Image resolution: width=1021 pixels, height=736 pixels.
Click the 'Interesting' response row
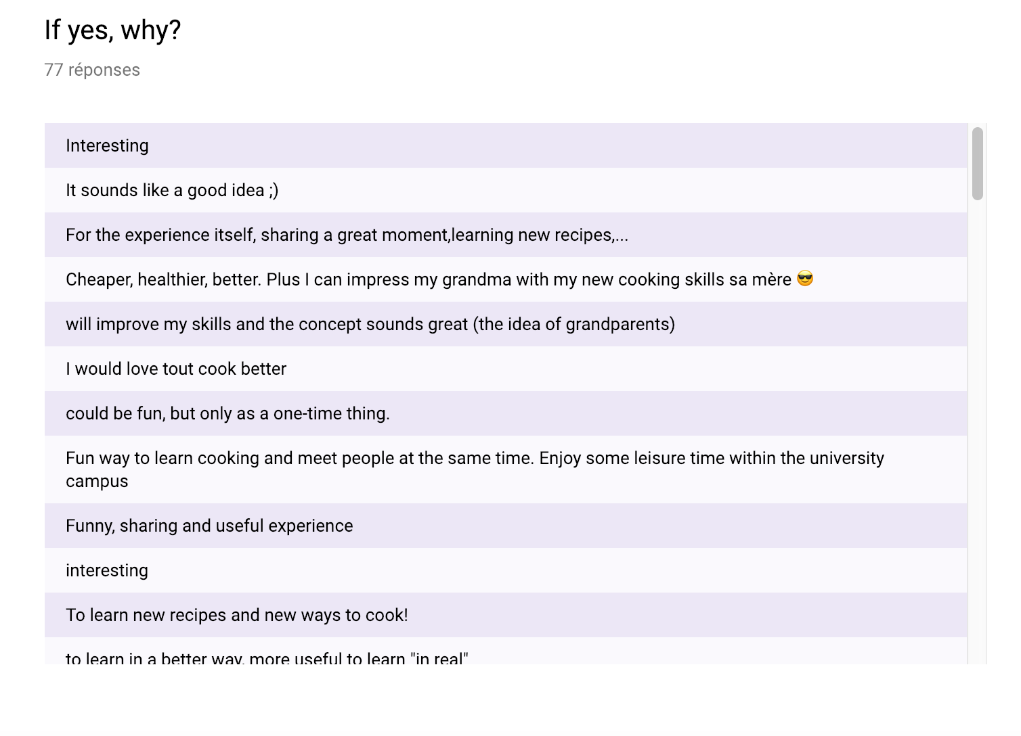(506, 145)
